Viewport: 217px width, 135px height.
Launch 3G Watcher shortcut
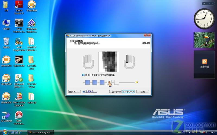[x=6, y=117]
